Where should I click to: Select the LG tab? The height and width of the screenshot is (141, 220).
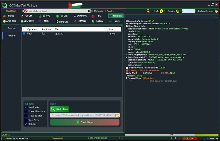click(96, 16)
